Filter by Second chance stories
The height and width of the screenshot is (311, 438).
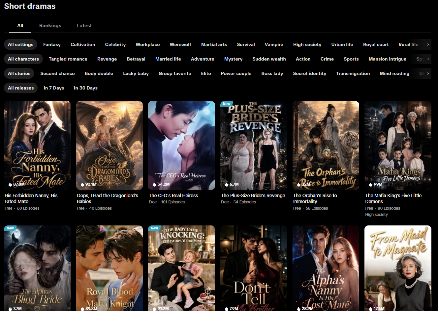57,73
